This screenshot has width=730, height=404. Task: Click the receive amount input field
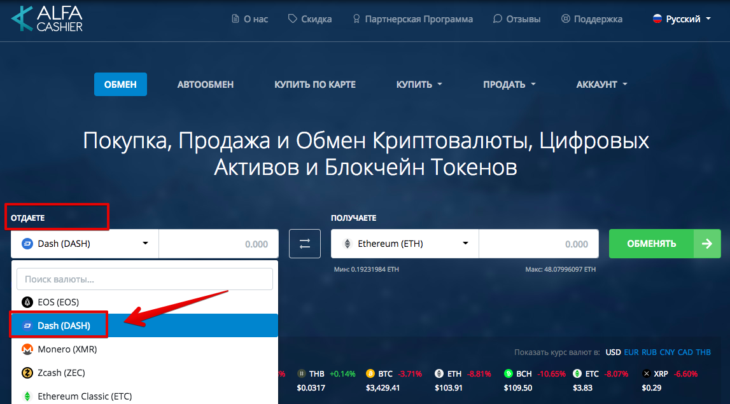tap(538, 244)
